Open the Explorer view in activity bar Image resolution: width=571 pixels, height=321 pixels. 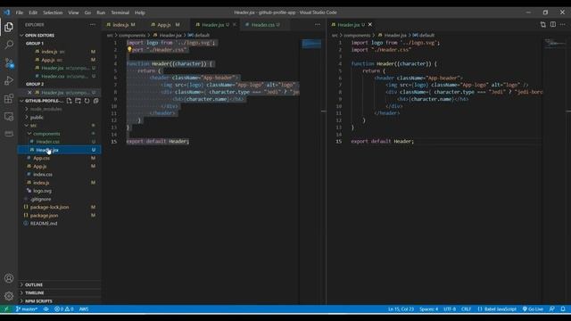pyautogui.click(x=9, y=27)
